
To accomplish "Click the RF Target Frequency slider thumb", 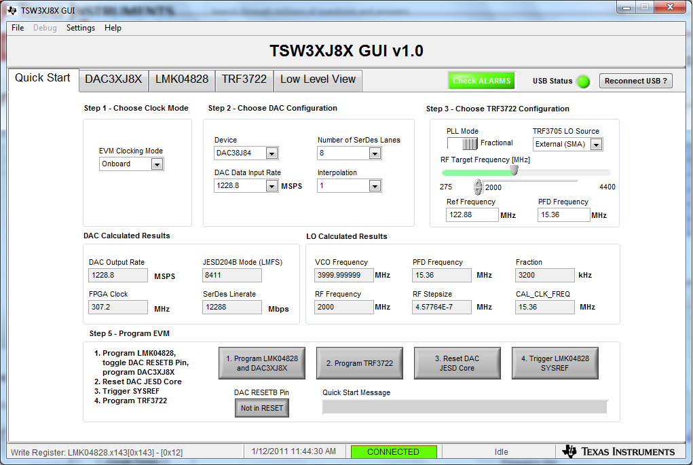I will (x=514, y=170).
